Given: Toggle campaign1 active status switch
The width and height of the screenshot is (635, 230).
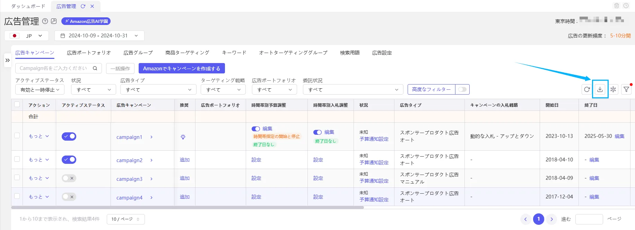Looking at the screenshot, I should [x=69, y=136].
